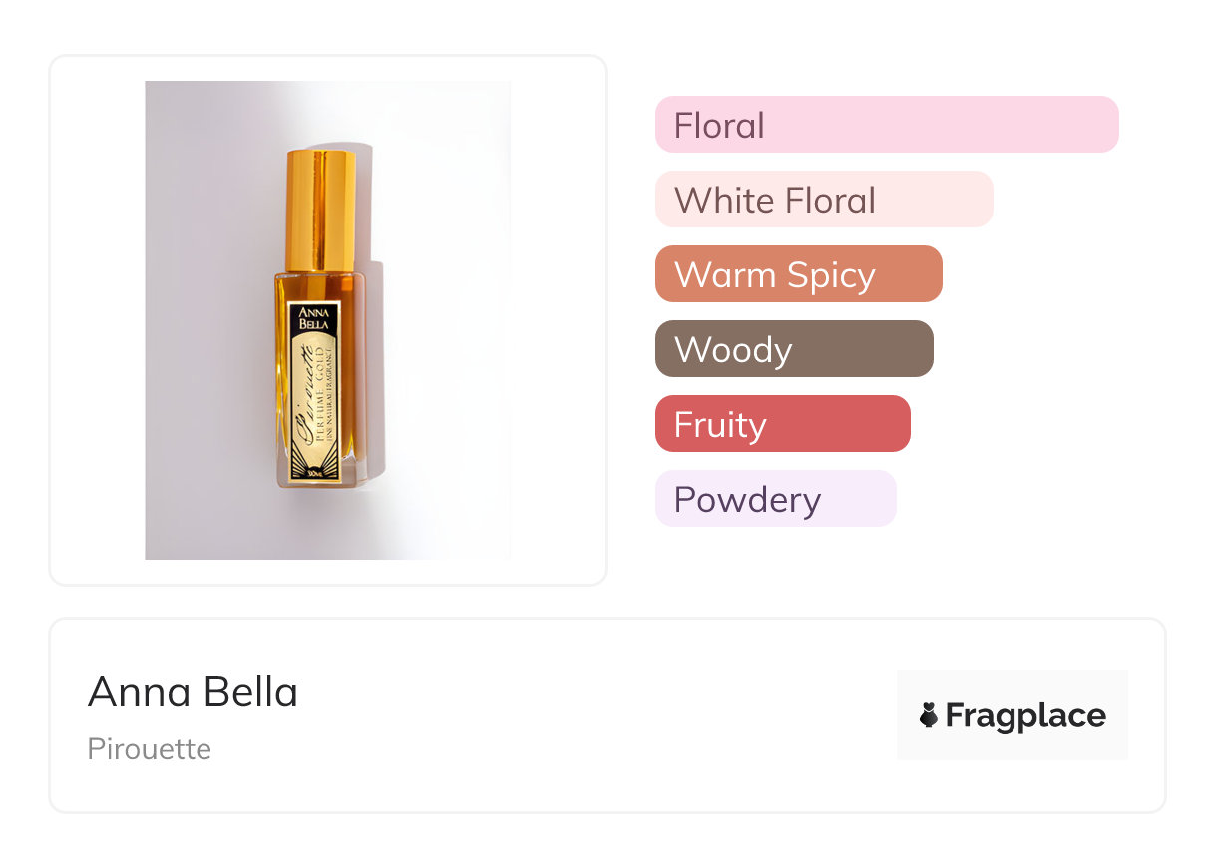Click the 30ml marking at the bottle base

pos(313,473)
